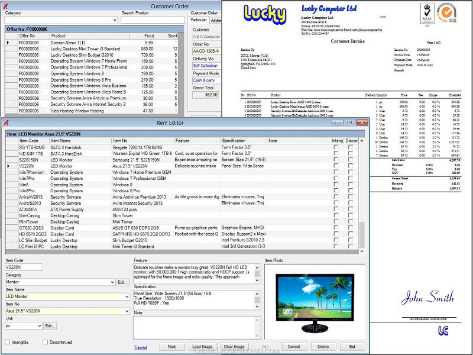Open the Tutorial link
The width and height of the screenshot is (473, 355).
[140, 347]
